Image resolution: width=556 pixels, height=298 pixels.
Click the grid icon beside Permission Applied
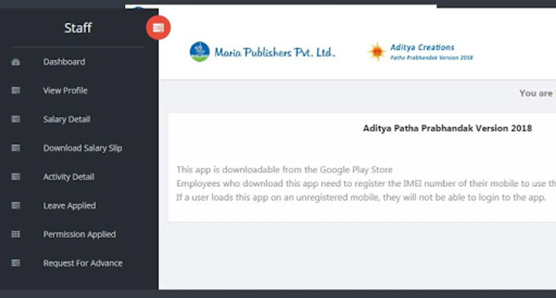click(x=16, y=234)
